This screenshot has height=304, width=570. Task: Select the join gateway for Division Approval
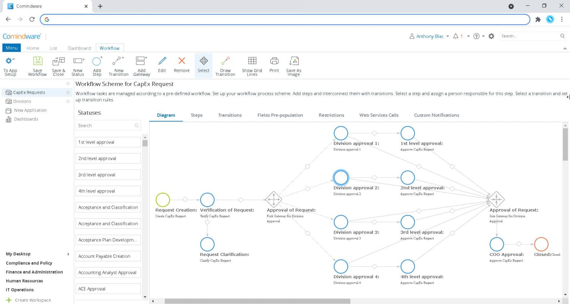pos(497,199)
